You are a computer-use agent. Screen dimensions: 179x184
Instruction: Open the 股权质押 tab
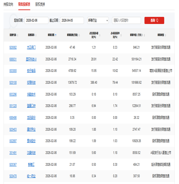click(x=40, y=4)
